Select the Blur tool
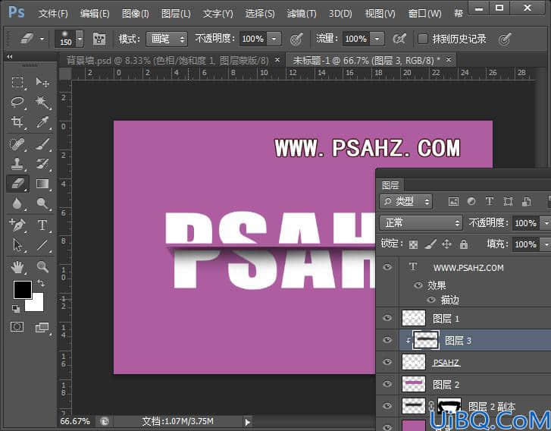 [x=17, y=203]
